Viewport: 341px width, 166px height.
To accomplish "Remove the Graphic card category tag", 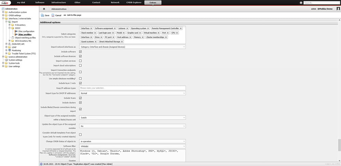I will pos(140,33).
